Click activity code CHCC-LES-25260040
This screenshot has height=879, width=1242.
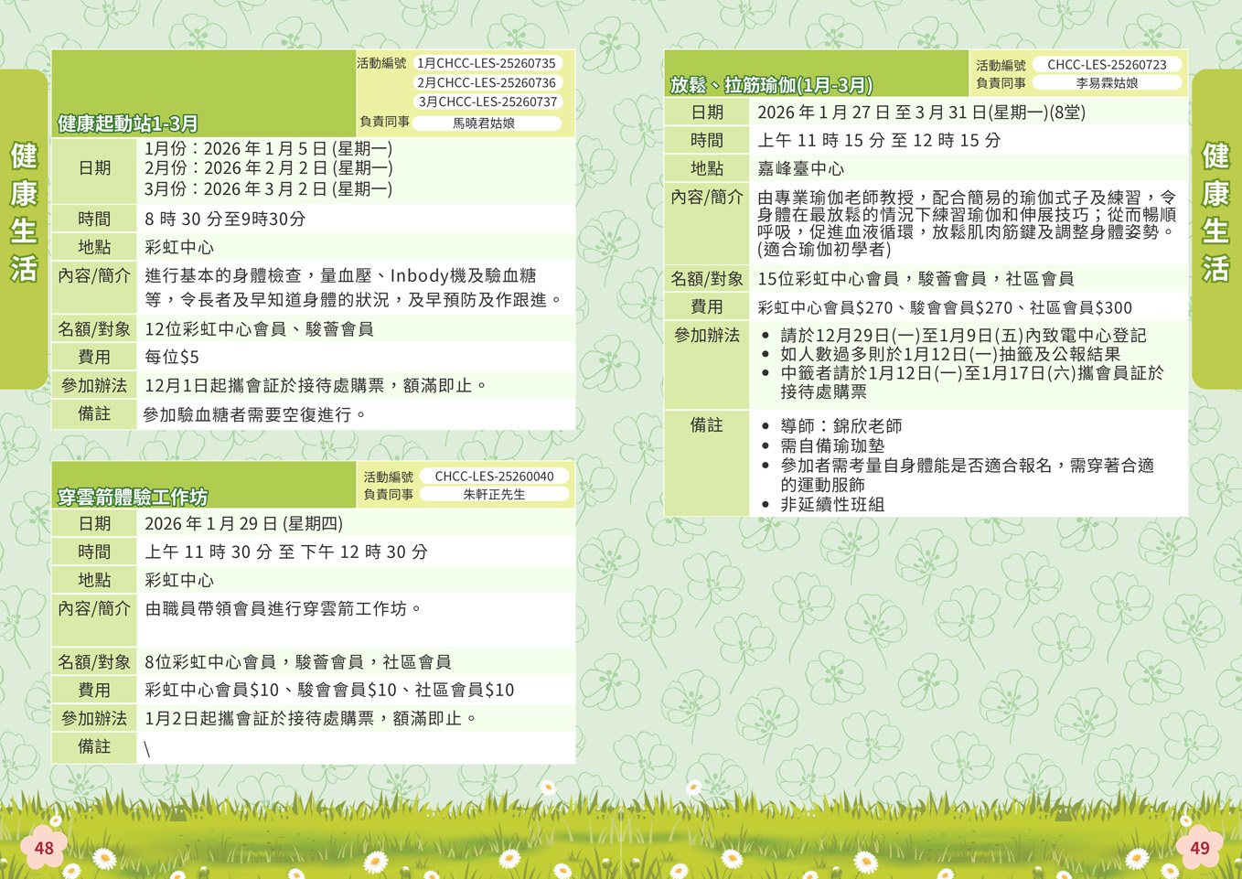[494, 476]
